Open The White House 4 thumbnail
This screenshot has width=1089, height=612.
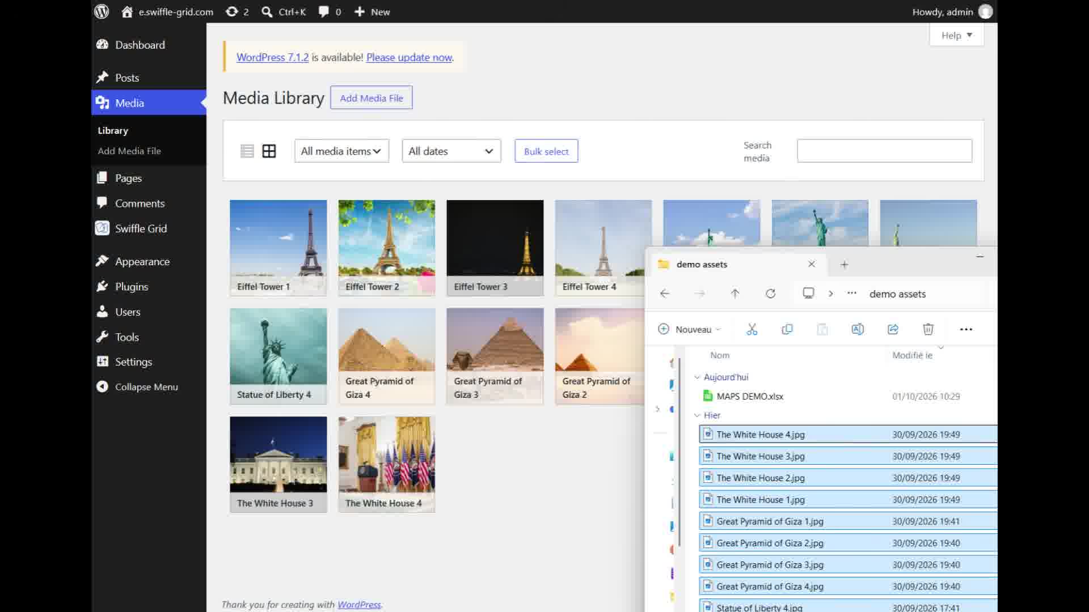click(387, 465)
